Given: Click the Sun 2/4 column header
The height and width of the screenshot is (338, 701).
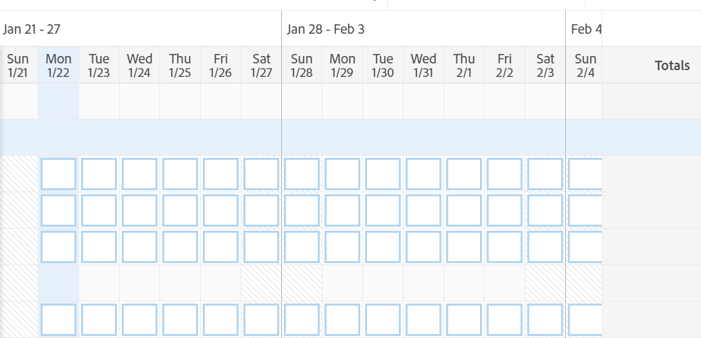Looking at the screenshot, I should pos(585,65).
